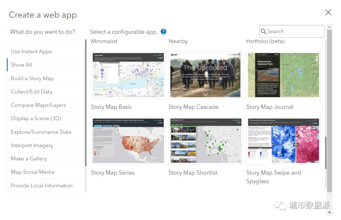Viewport: 341px width, 220px height.
Task: Click Story Map Swipe and Spyglass label
Action: [x=273, y=177]
